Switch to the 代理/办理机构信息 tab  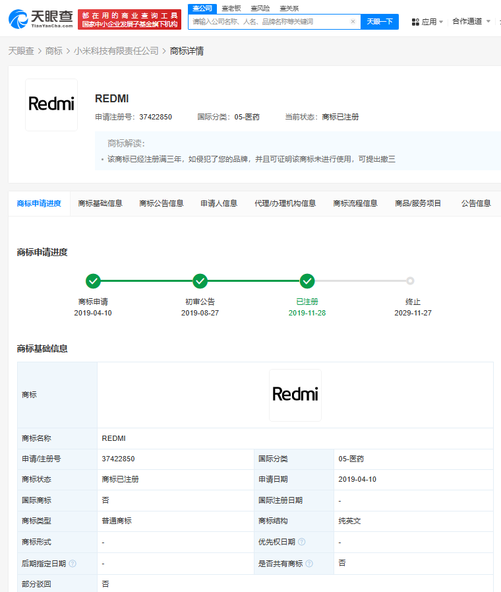coord(285,203)
